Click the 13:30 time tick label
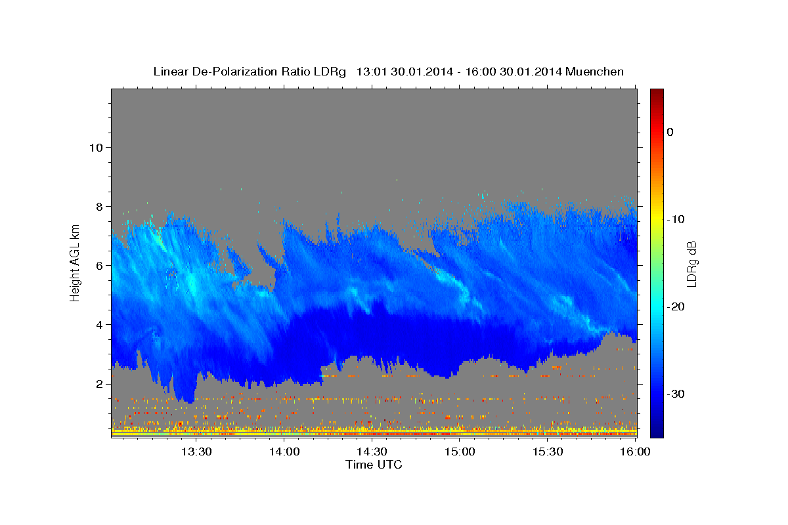The height and width of the screenshot is (525, 788). 196,451
